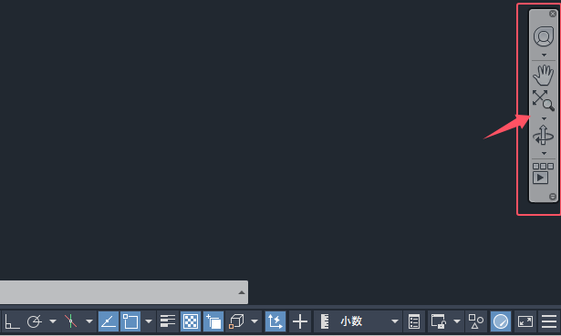Viewport: 561px width, 336px height.
Task: Open the navigation bar customize menu
Action: coord(553,197)
